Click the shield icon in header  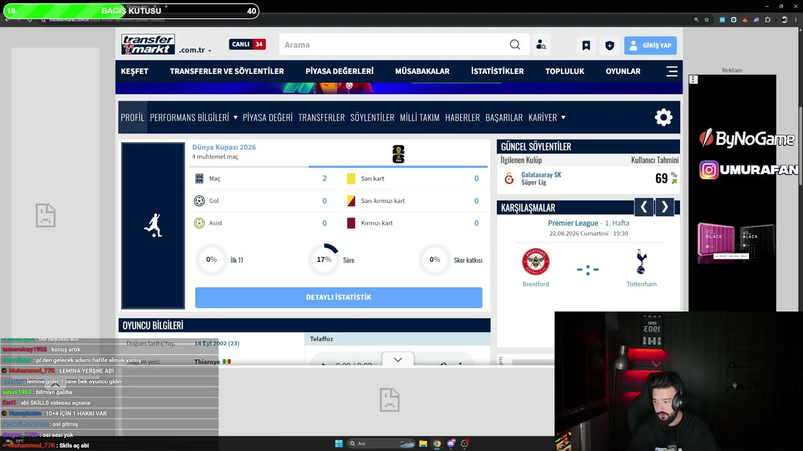[x=609, y=45]
